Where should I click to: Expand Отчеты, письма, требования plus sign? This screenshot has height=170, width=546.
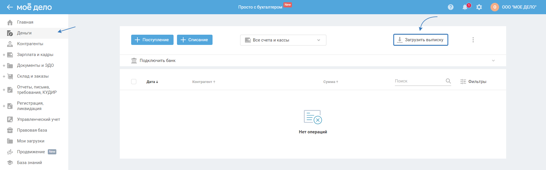click(x=4, y=90)
